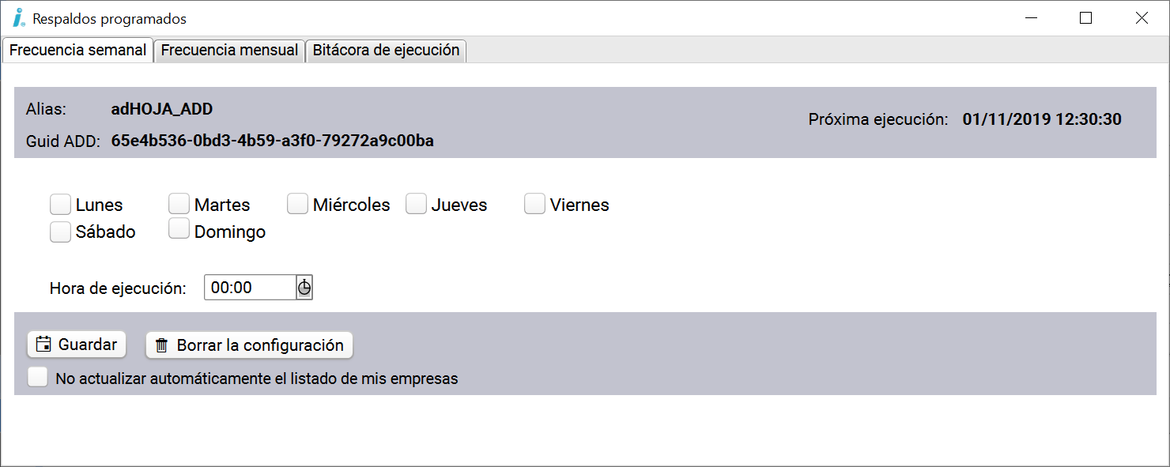Enable the Domingo checkbox

179,229
